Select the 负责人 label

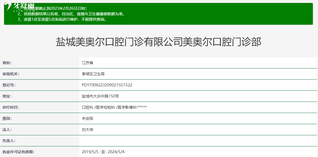pyautogui.click(x=9, y=141)
